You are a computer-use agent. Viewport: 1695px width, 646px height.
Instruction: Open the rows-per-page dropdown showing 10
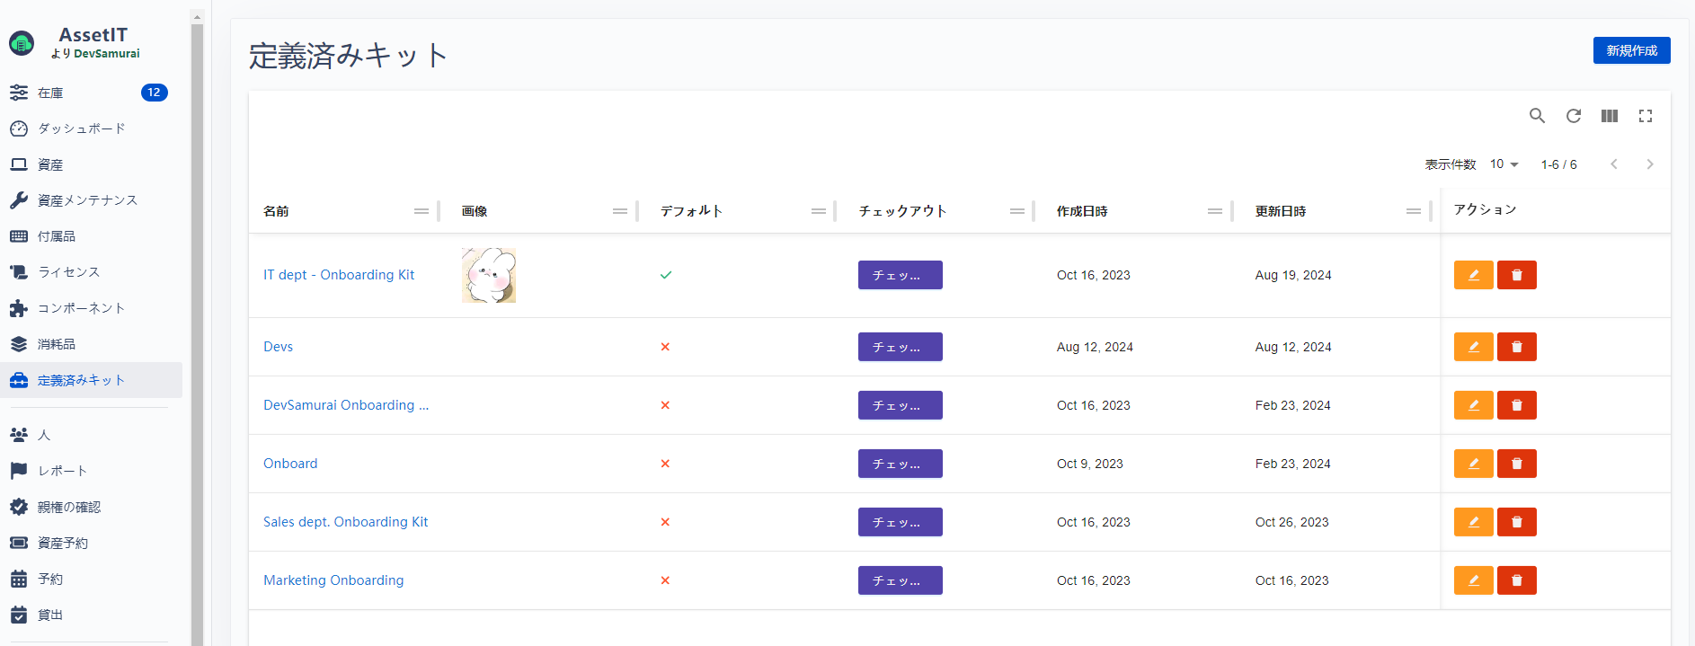coord(1504,164)
